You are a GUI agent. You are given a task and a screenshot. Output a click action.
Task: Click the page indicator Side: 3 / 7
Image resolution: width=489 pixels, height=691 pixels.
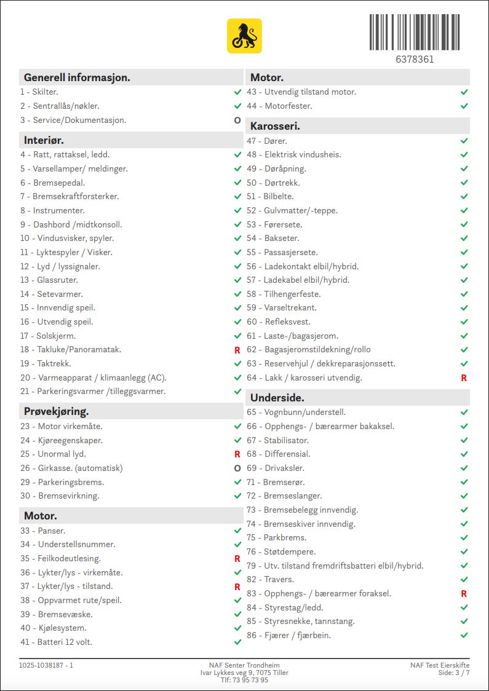[454, 673]
